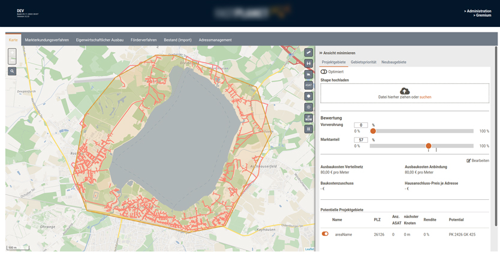Screen dimensions: 500x255
Task: Zoom out the map with minus button
Action: [x=12, y=60]
